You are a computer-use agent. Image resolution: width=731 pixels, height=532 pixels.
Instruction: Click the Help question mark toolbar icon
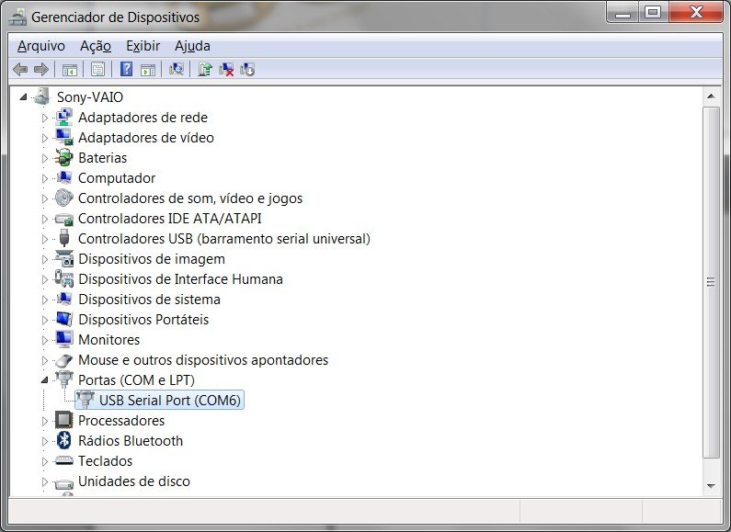point(126,69)
